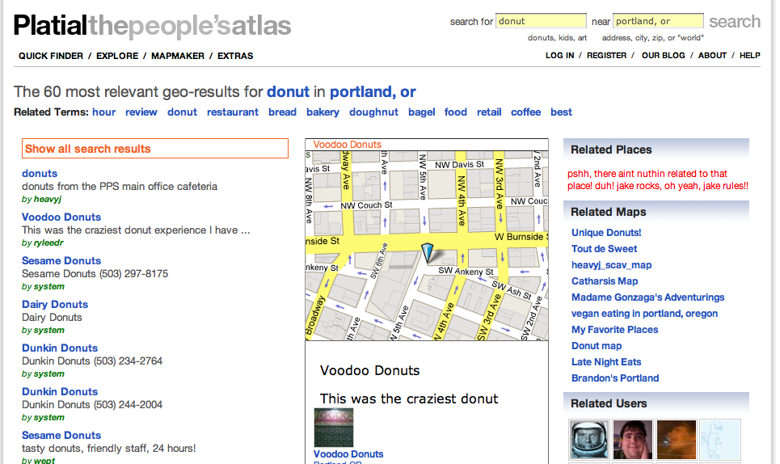Open Dunkin Donuts result with phone 244-2004
Image resolution: width=780 pixels, height=464 pixels.
click(x=60, y=392)
